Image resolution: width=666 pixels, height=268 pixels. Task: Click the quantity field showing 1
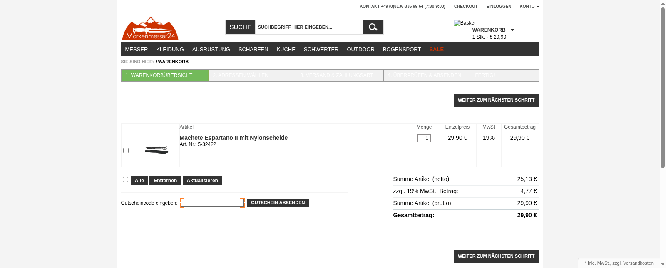pyautogui.click(x=424, y=138)
